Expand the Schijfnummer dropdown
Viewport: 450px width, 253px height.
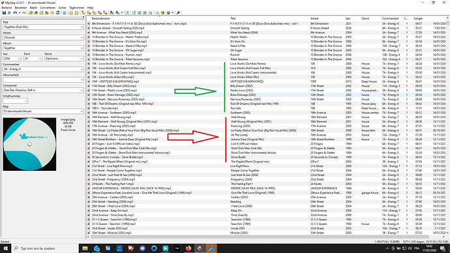coord(26,101)
